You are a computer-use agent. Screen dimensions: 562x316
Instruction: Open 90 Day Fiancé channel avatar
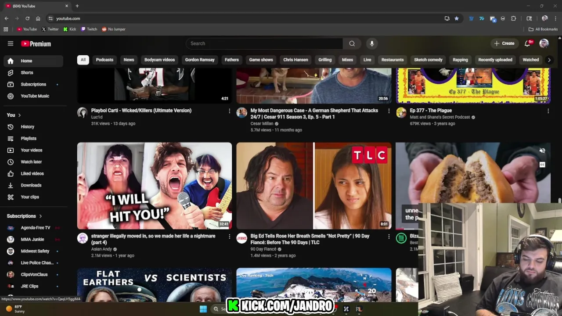242,238
